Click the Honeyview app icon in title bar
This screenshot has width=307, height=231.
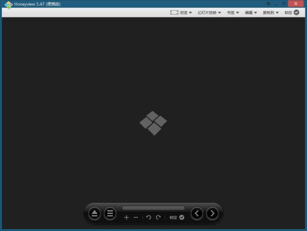[x=8, y=4]
